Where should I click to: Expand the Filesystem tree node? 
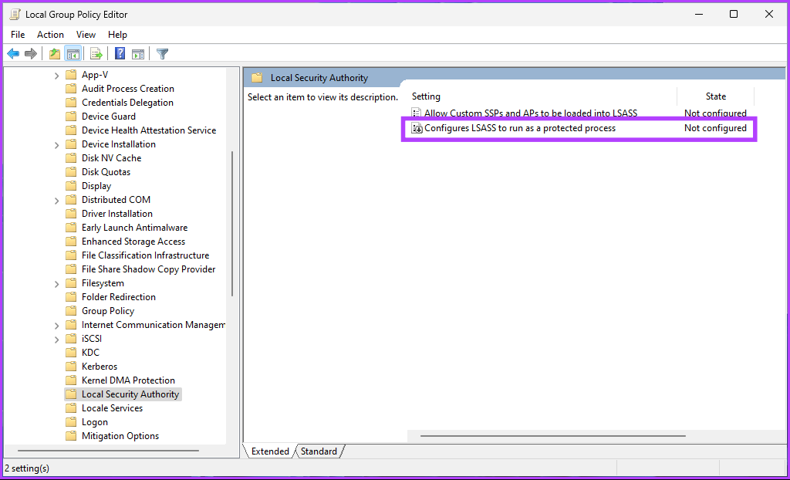(57, 283)
